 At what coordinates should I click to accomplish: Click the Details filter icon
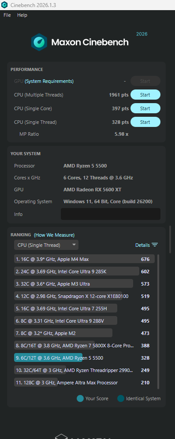(155, 245)
